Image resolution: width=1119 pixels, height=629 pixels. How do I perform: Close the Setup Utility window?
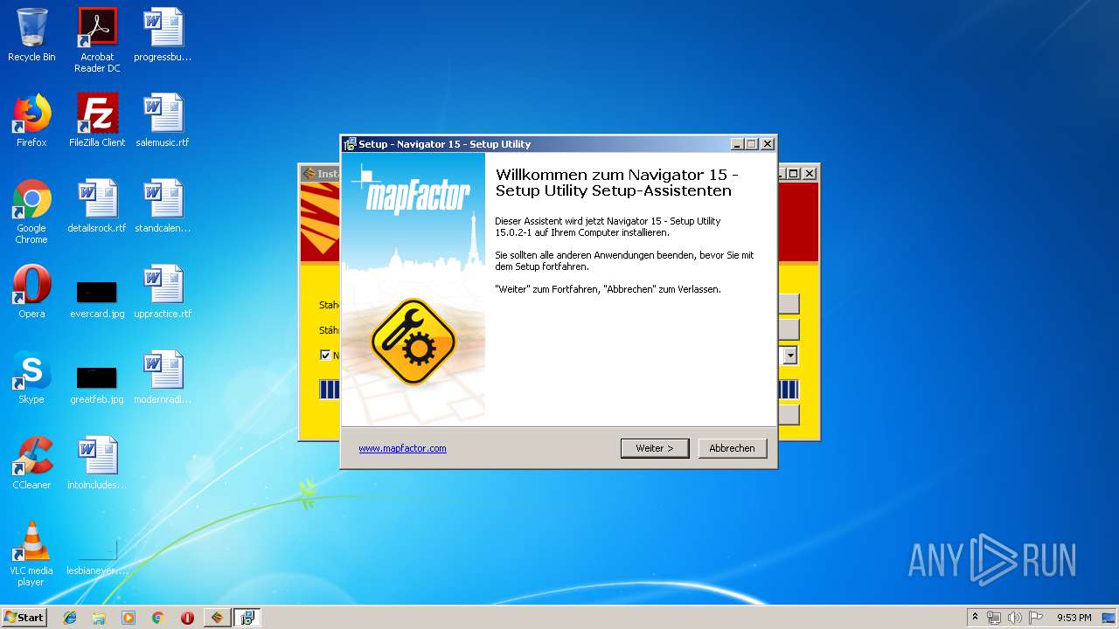(768, 144)
